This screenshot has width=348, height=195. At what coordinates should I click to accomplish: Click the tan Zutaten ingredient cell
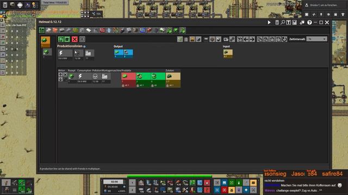pos(173,80)
